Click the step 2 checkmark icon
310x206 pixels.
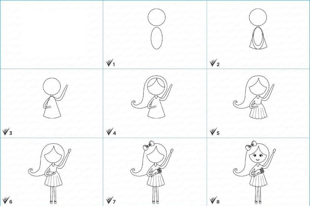tap(213, 63)
